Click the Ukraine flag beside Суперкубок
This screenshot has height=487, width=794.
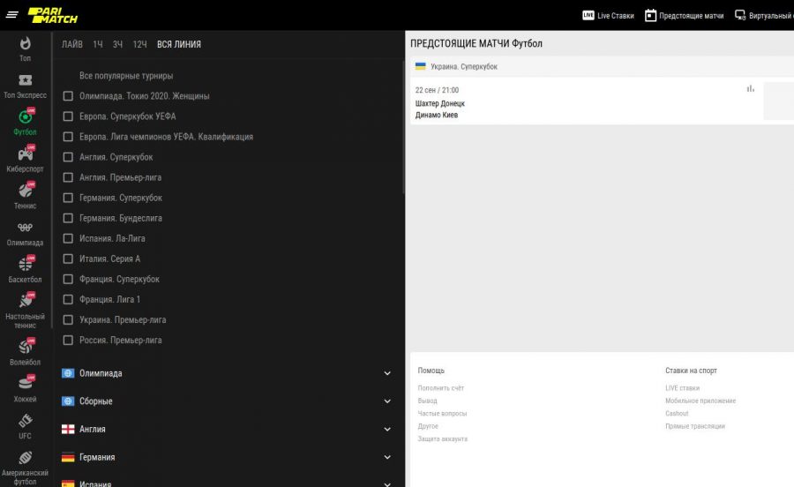[420, 66]
